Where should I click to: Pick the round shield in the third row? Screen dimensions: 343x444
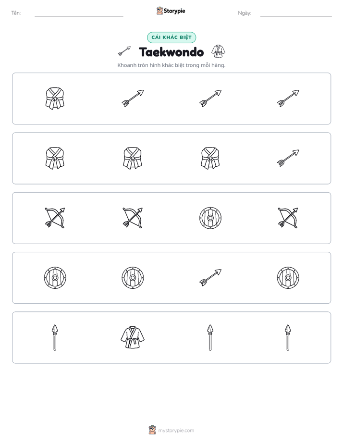click(210, 218)
